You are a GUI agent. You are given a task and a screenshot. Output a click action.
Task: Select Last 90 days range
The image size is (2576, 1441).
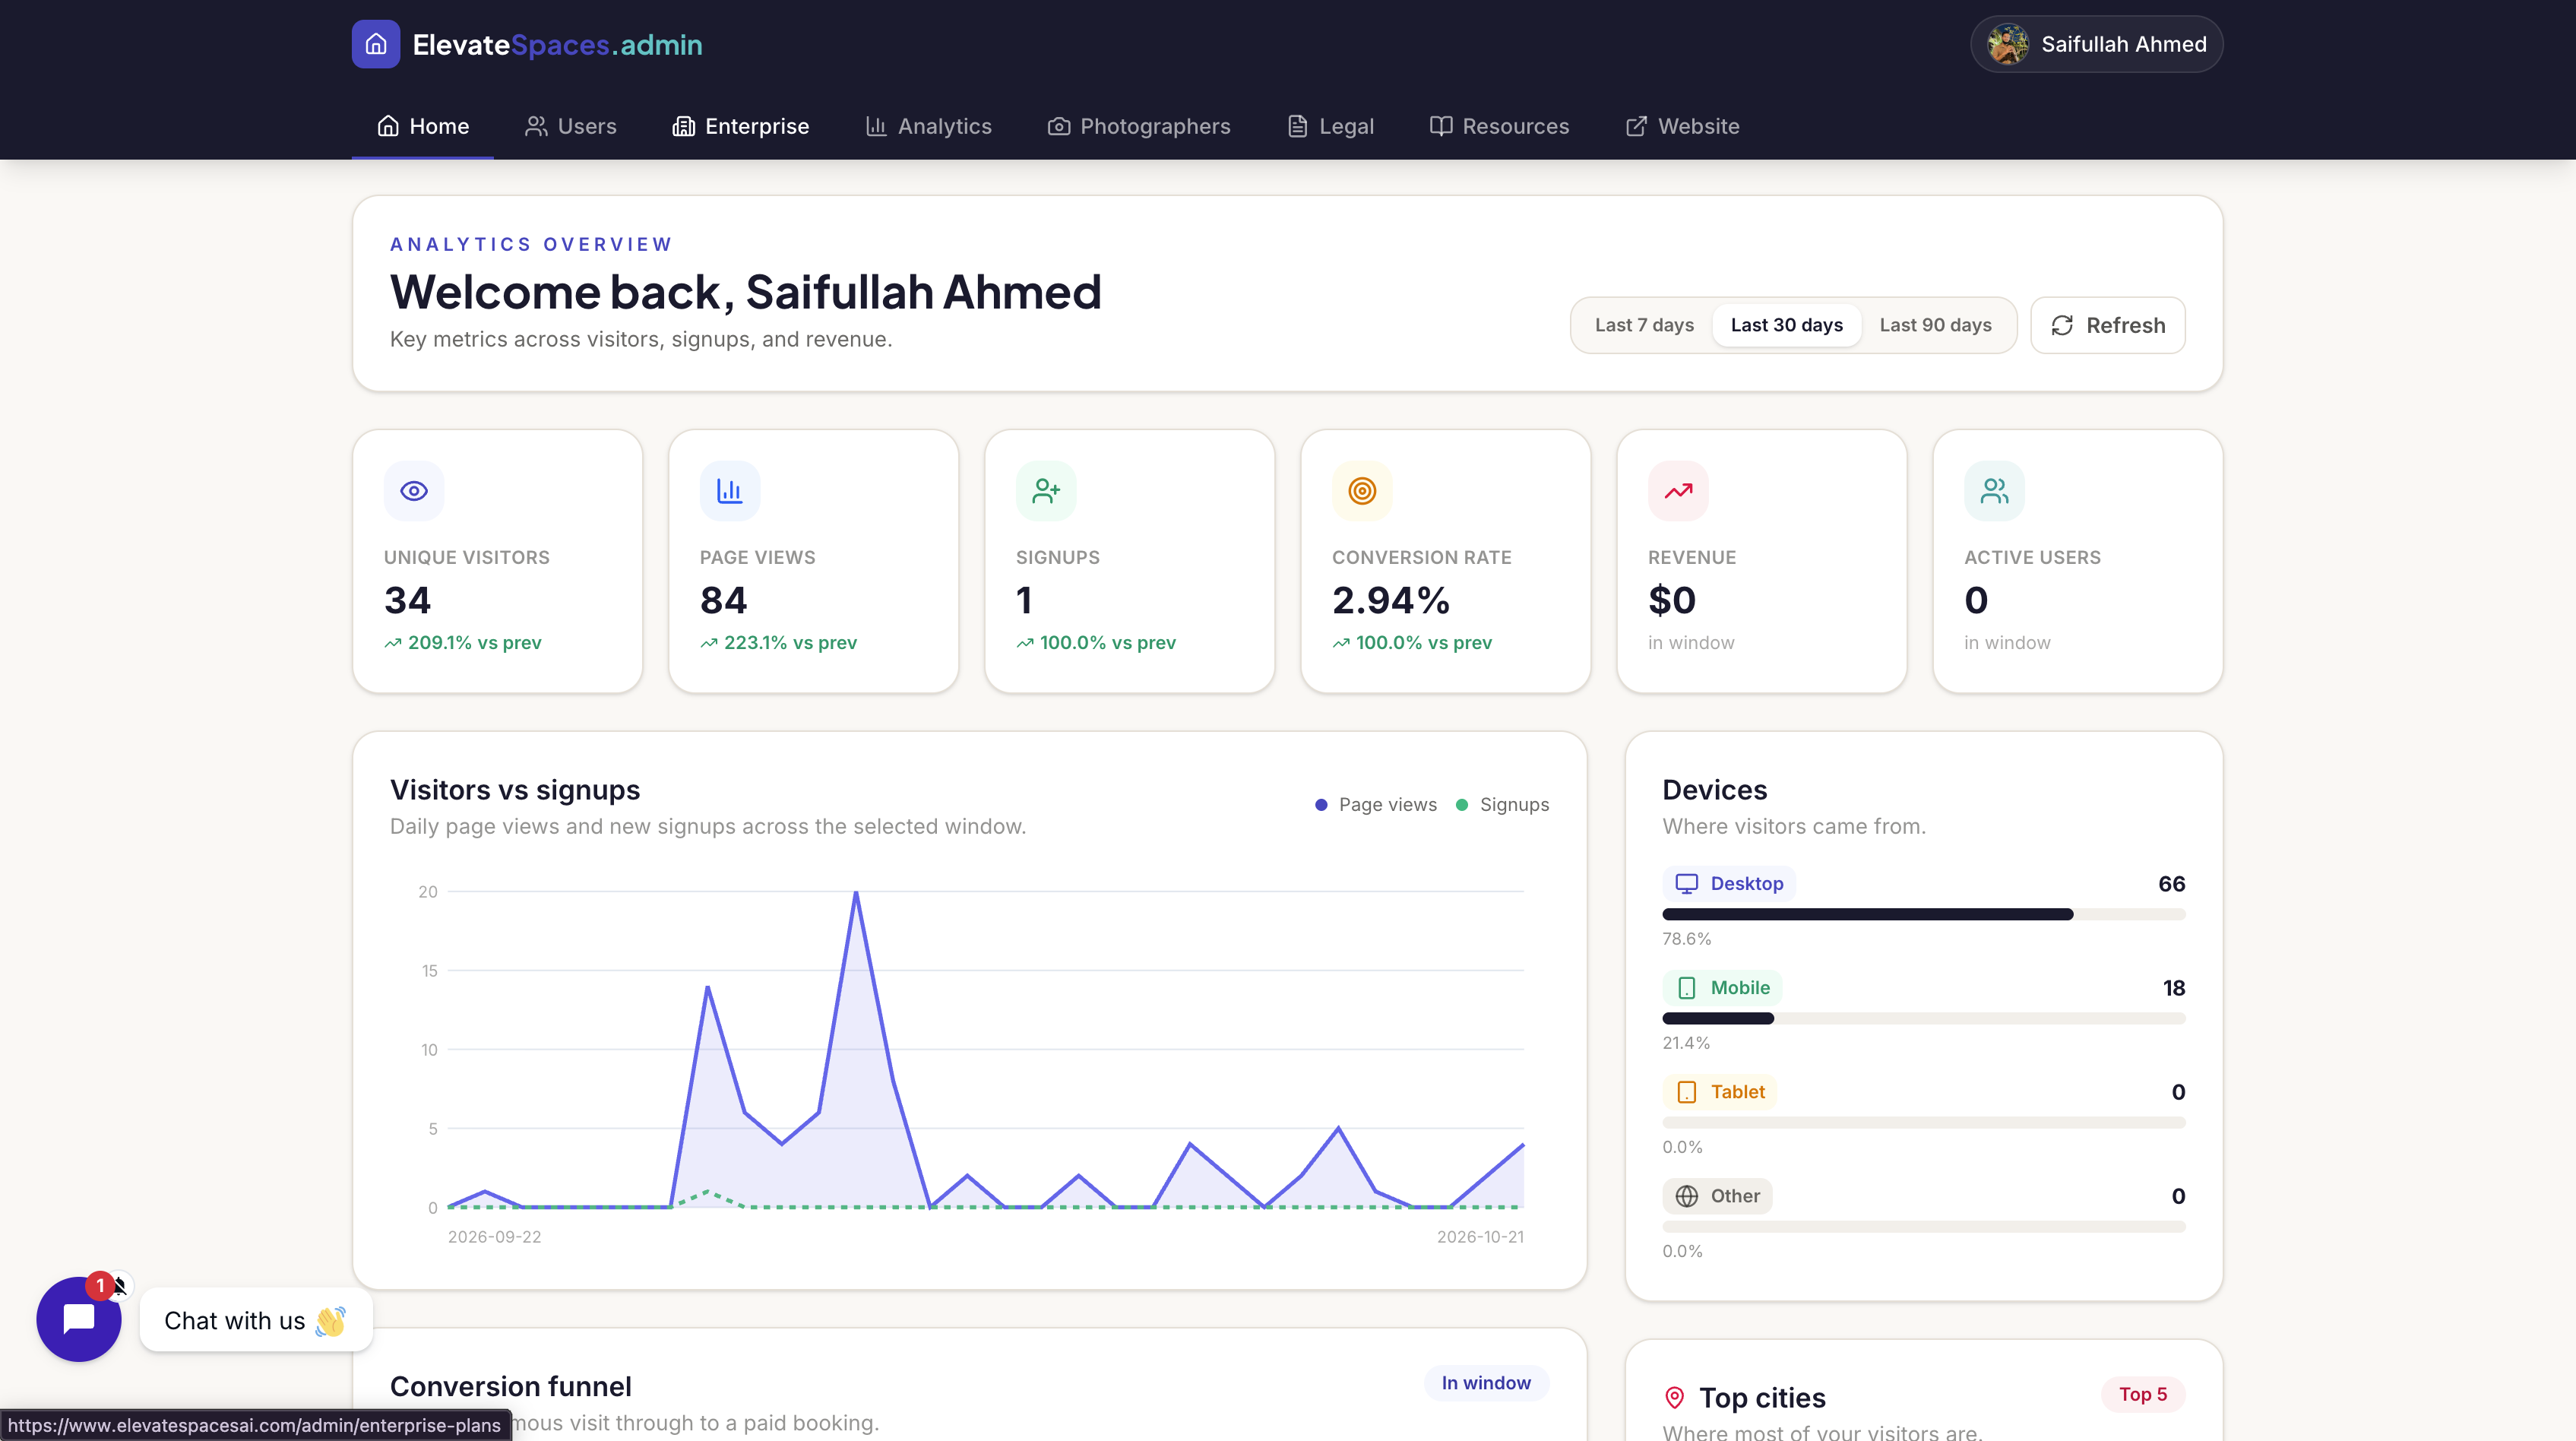coord(1935,325)
